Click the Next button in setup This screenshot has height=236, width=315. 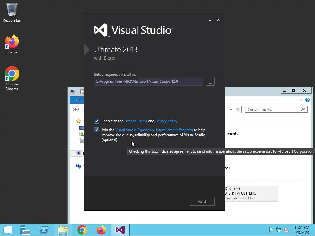[202, 202]
